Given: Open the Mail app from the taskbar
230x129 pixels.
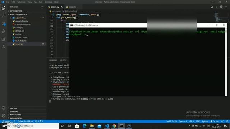Looking at the screenshot, I should point(99,126).
